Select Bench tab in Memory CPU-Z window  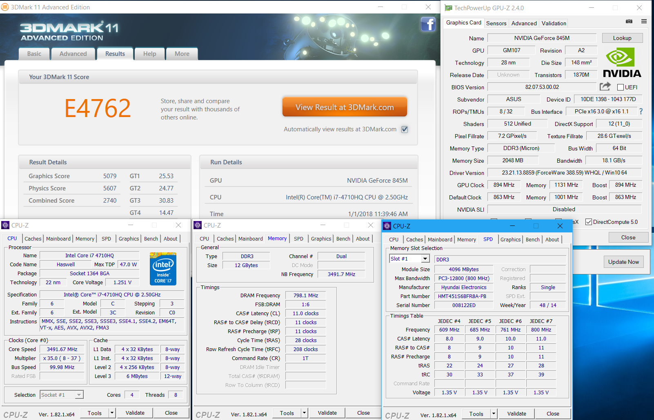pos(343,239)
